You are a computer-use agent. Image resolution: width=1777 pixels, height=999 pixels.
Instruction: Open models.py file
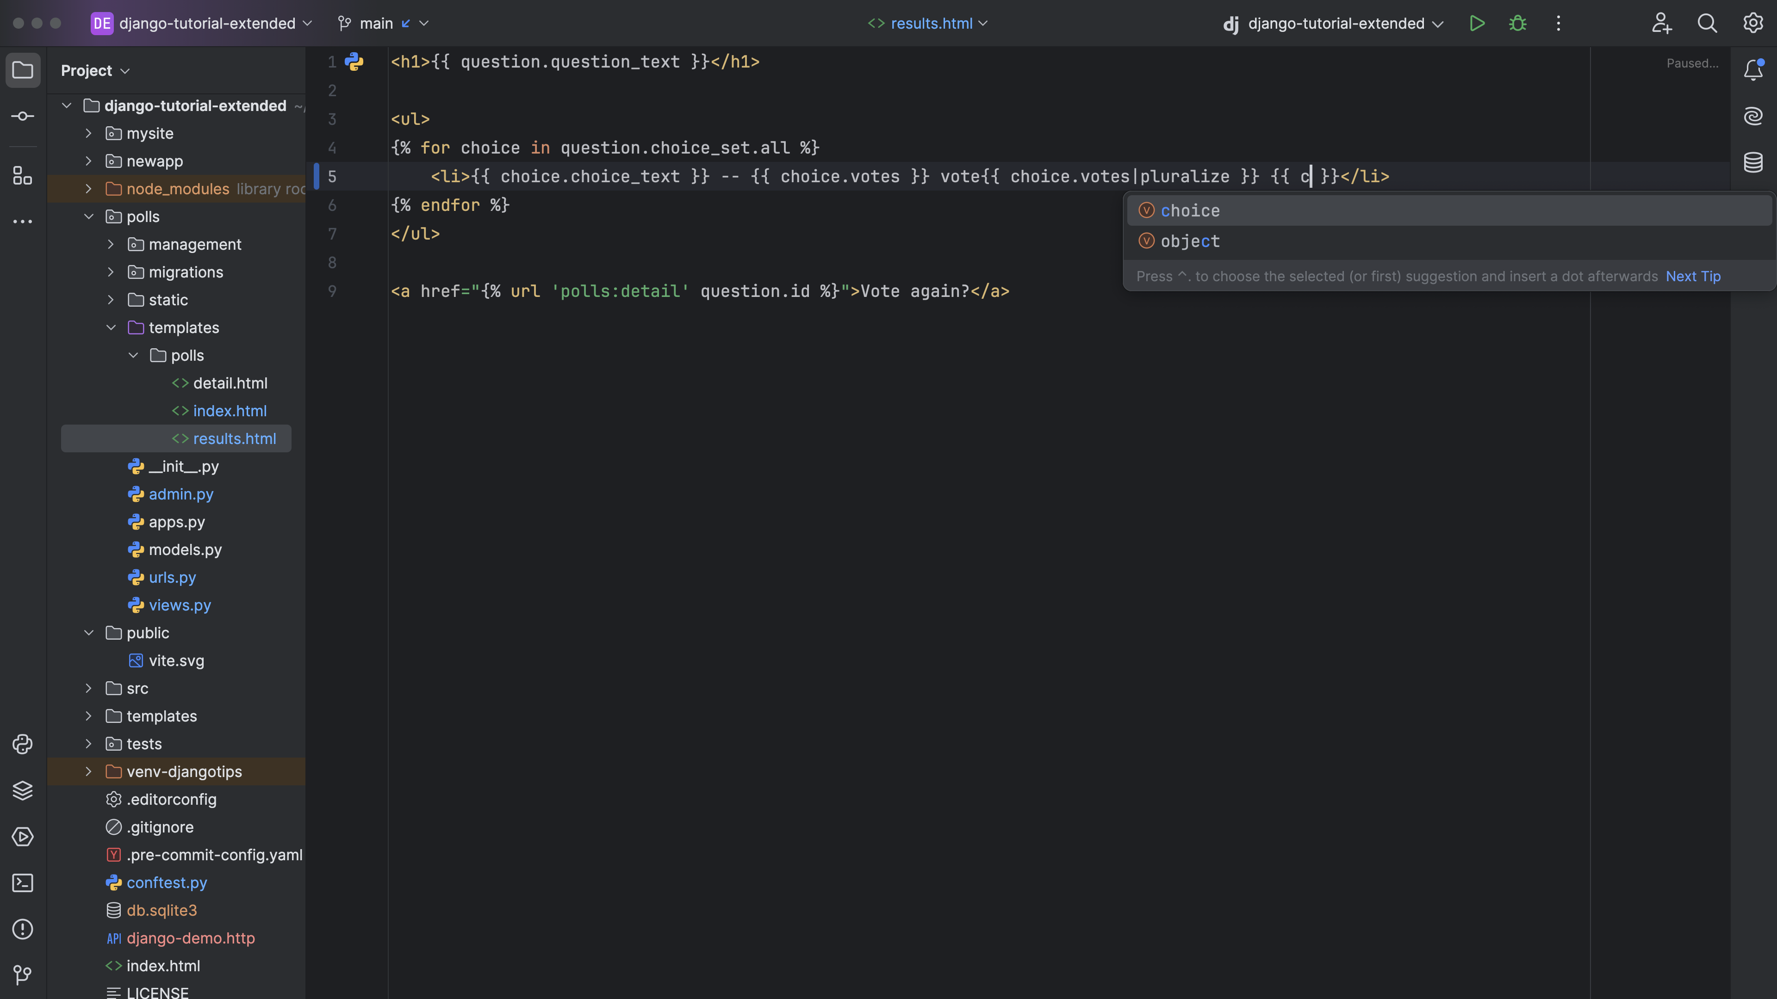click(x=185, y=549)
